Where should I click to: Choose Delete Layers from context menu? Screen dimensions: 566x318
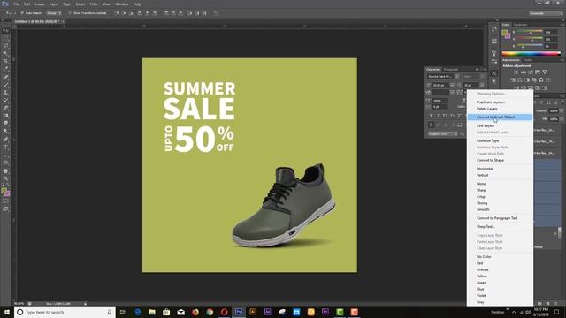click(x=487, y=109)
